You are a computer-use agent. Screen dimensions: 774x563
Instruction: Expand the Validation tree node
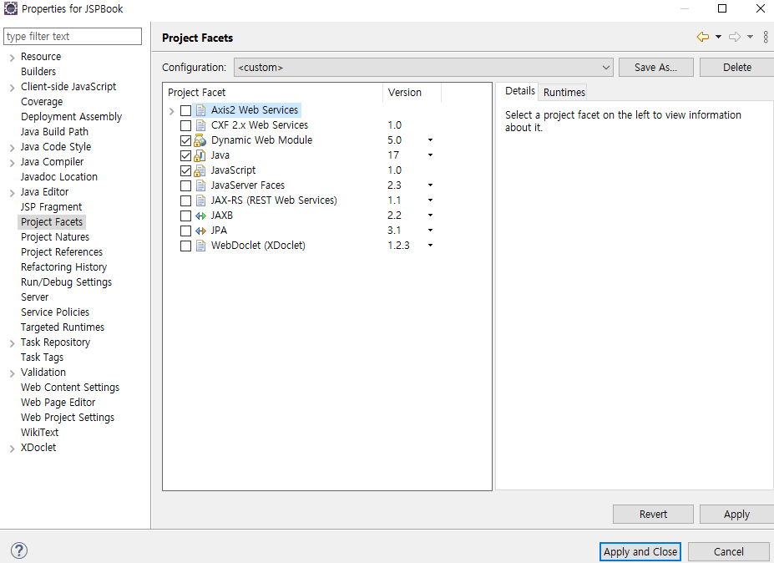click(12, 373)
